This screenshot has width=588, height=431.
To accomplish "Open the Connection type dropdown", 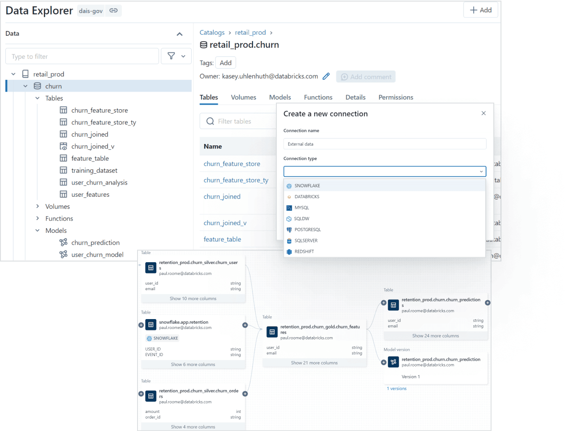I will pos(385,171).
